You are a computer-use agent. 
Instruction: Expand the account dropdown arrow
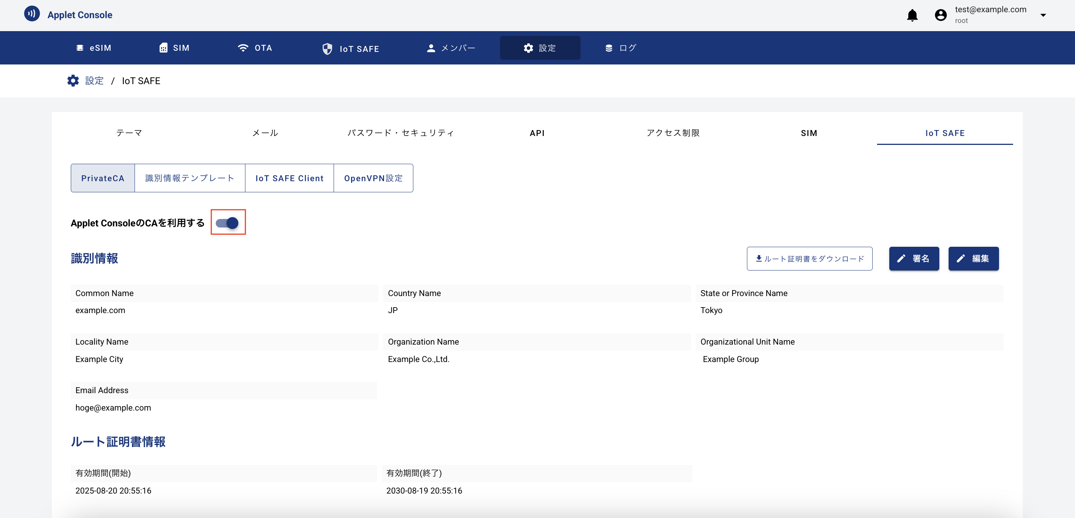tap(1043, 16)
